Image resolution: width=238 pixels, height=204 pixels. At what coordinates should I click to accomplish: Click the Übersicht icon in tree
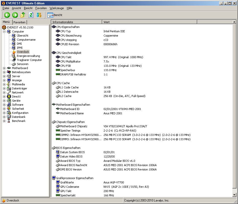coord(14,36)
